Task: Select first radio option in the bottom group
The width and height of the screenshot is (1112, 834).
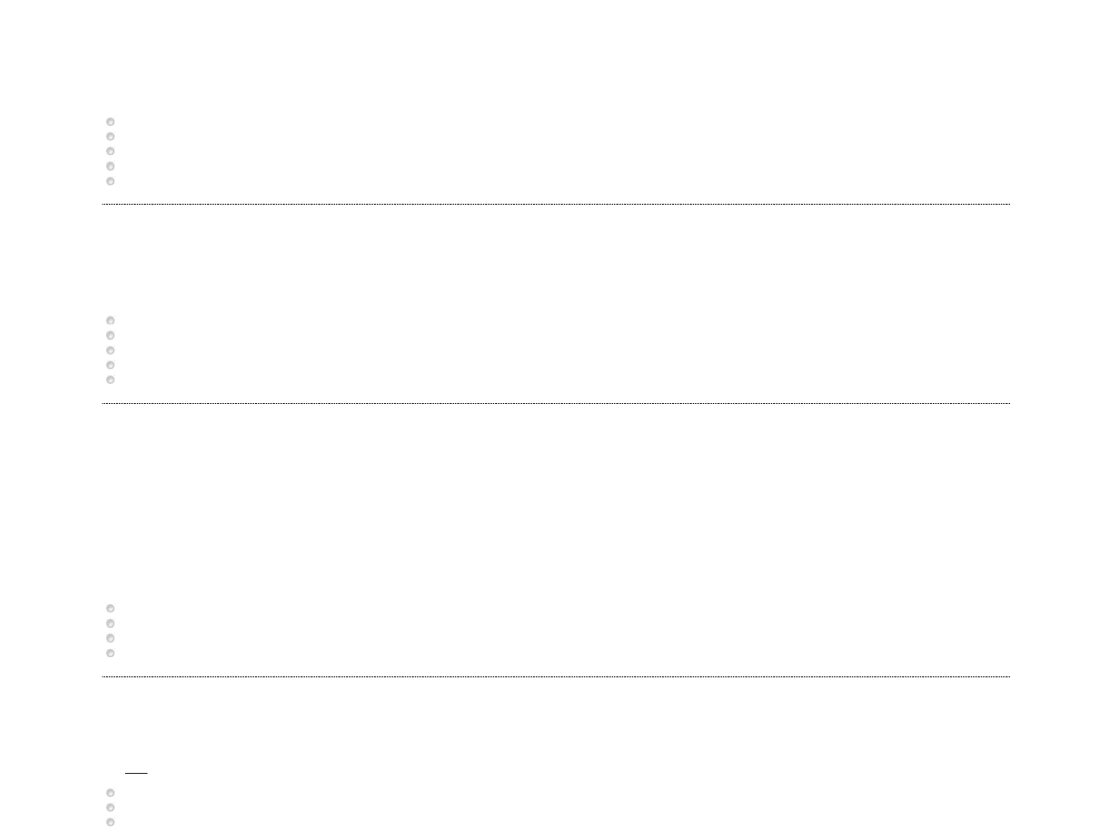Action: click(x=110, y=793)
